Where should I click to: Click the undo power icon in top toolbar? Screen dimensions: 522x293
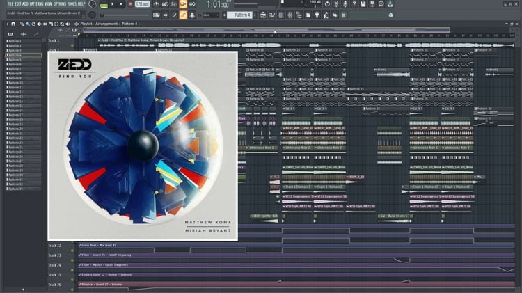327,4
